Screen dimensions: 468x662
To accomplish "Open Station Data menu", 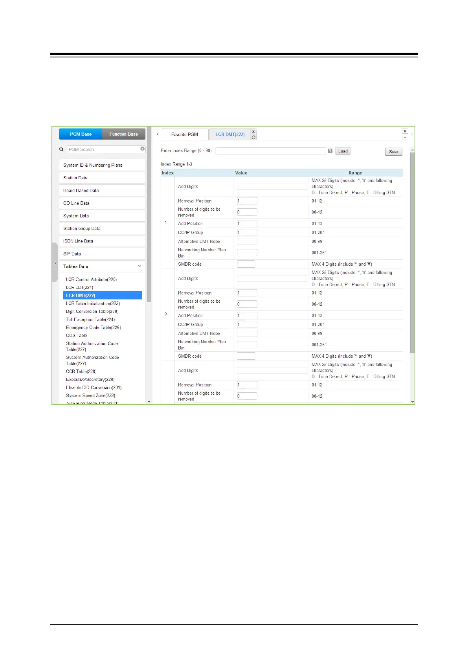I will click(102, 178).
